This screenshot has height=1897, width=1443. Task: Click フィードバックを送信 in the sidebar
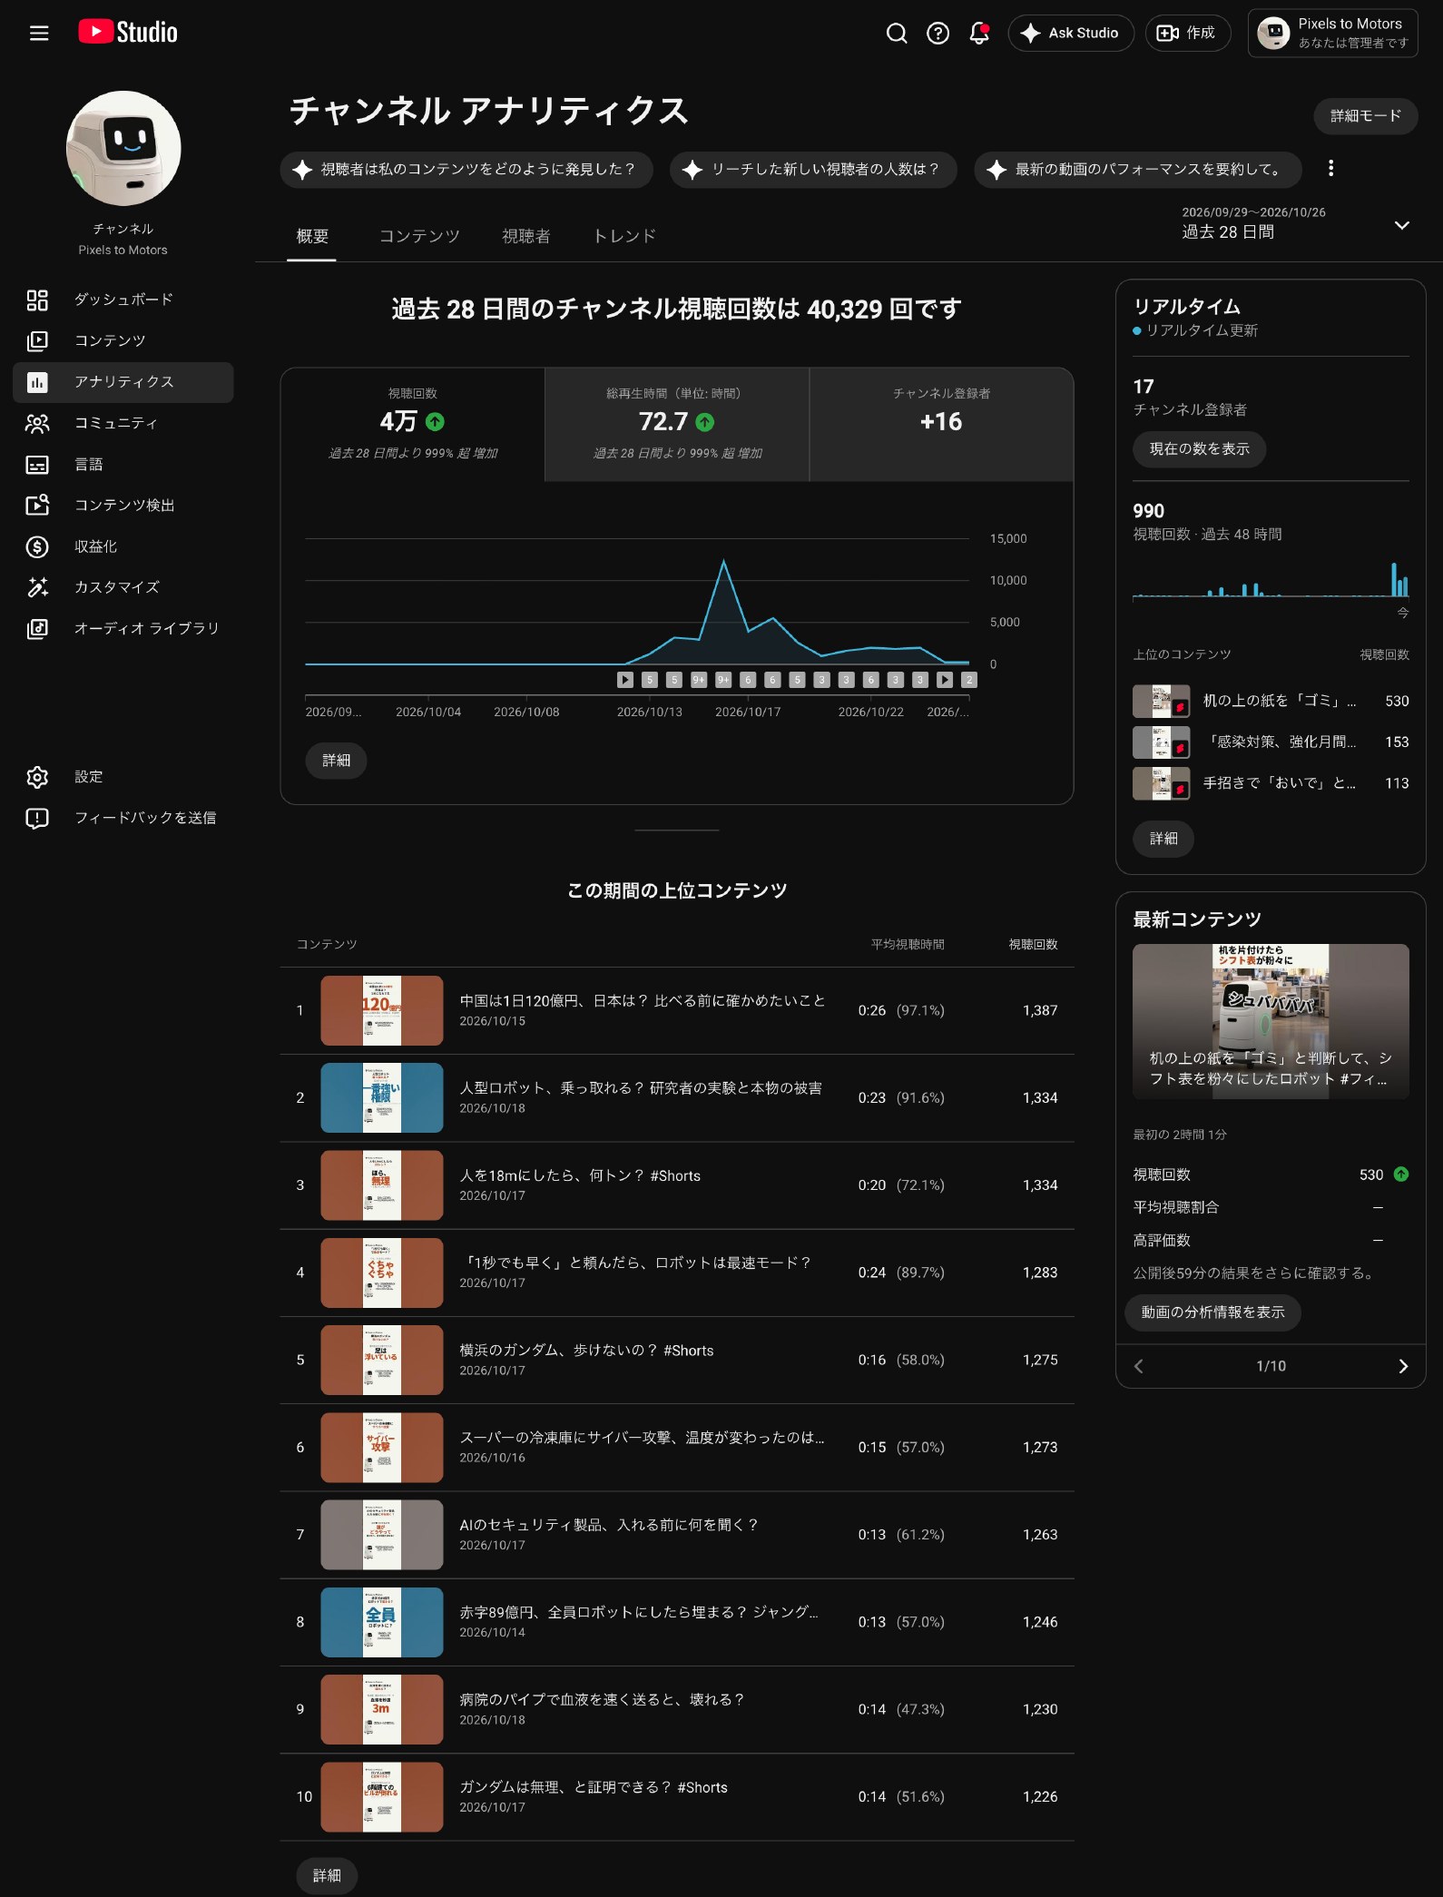tap(123, 818)
